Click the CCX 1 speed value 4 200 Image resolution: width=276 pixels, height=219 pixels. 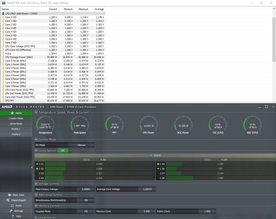[x=224, y=159]
